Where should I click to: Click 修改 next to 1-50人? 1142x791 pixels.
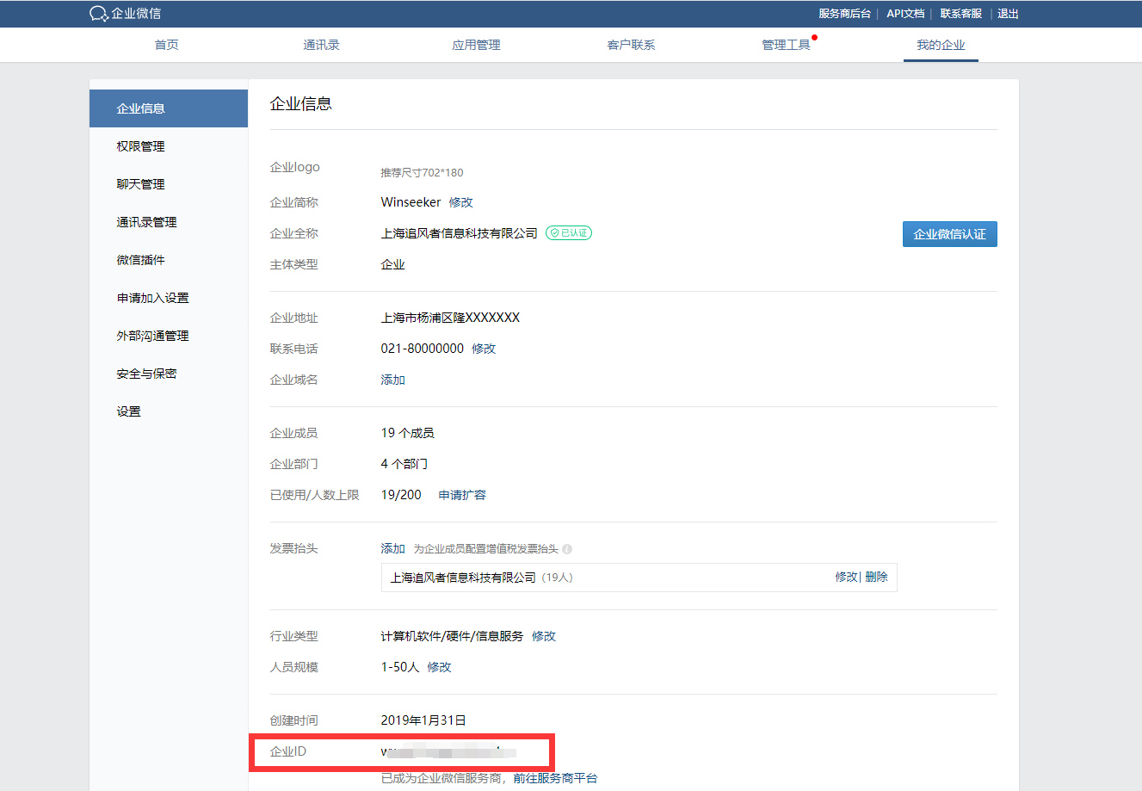tap(440, 667)
